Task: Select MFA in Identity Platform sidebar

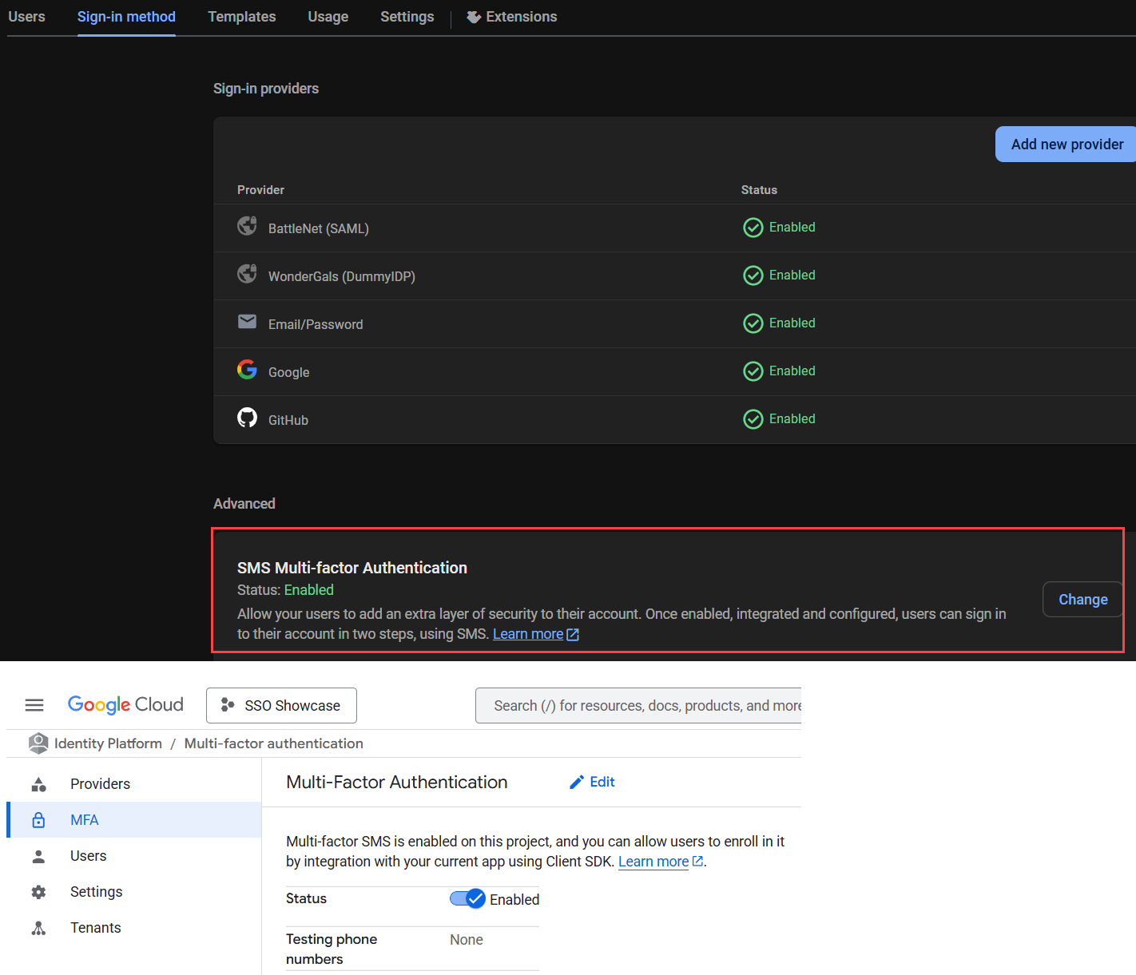Action: (x=133, y=820)
